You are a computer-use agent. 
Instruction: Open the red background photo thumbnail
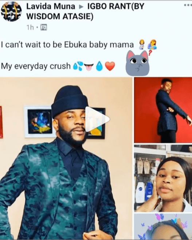click(163, 110)
